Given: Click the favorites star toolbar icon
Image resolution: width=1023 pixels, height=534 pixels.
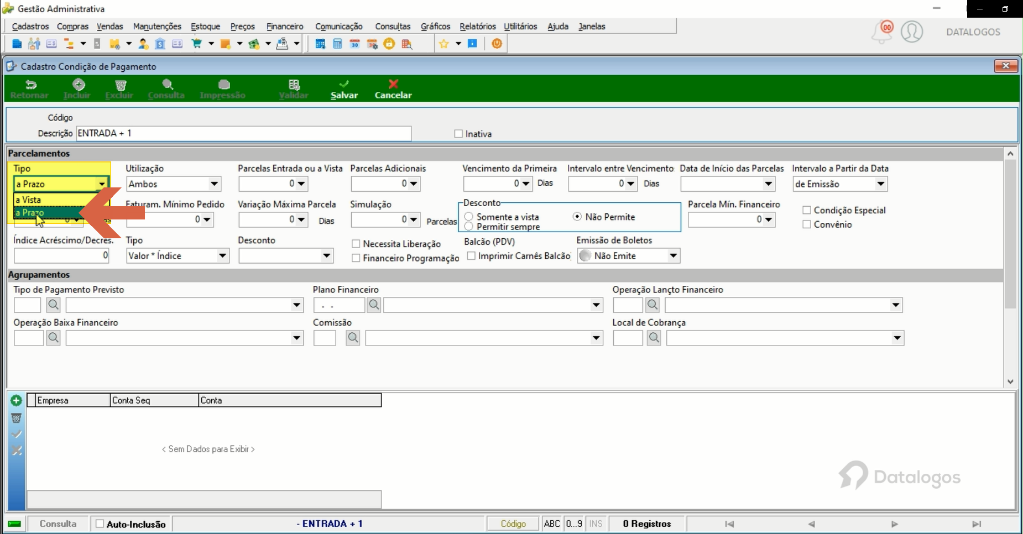Looking at the screenshot, I should coord(443,44).
